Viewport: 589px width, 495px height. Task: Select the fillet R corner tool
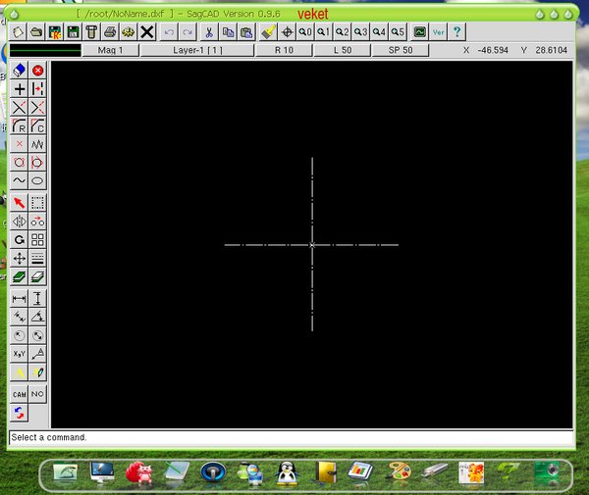tap(20, 125)
